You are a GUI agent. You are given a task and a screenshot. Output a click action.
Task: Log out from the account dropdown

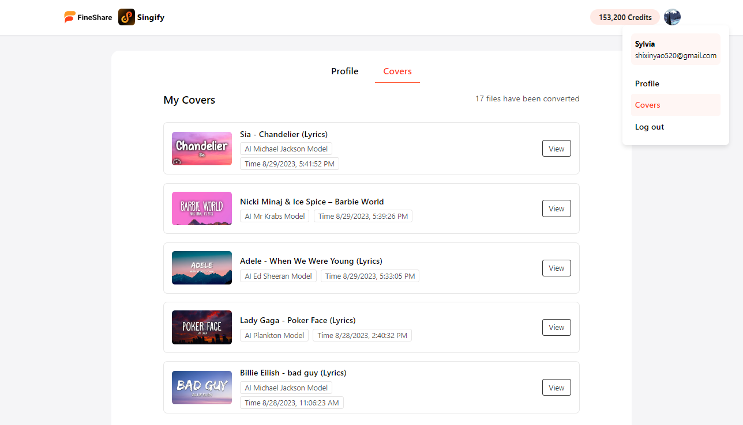[676, 127]
